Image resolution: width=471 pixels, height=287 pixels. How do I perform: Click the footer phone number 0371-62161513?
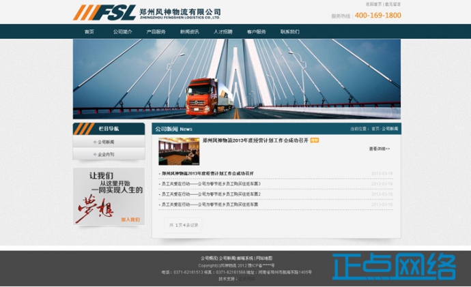point(188,272)
